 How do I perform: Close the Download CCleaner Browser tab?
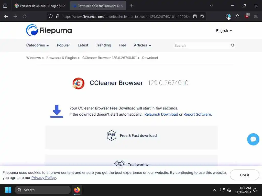pyautogui.click(x=122, y=6)
